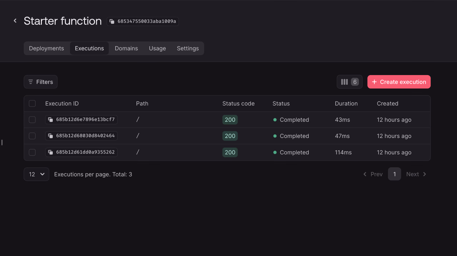Click the Starter function title
This screenshot has width=457, height=256.
63,21
